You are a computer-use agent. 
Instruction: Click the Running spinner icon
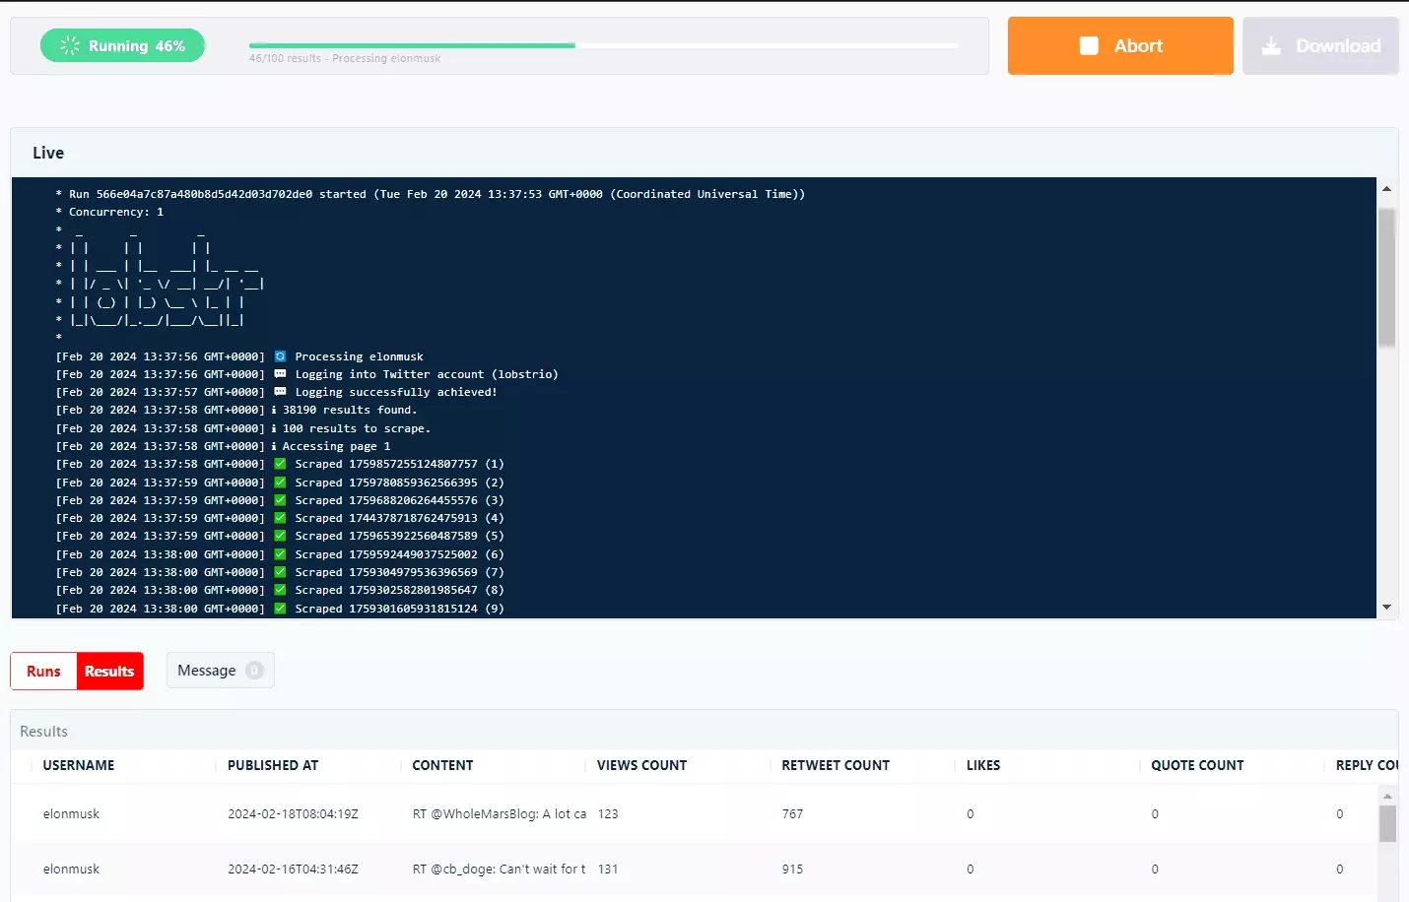pos(69,46)
